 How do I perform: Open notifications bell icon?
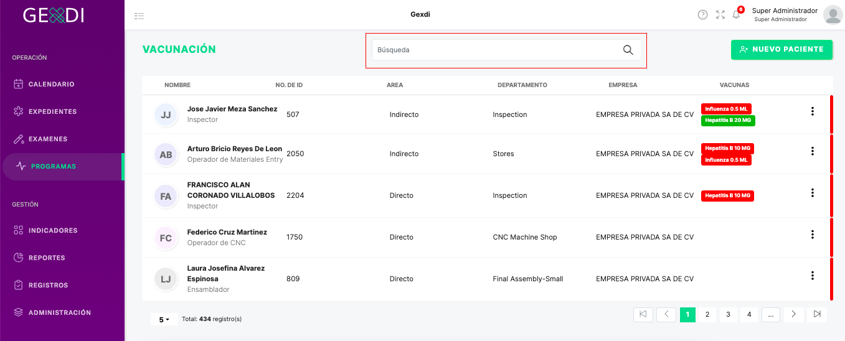click(x=736, y=14)
